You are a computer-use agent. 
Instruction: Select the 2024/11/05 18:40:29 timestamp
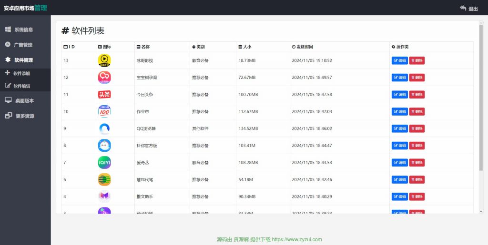[x=312, y=196]
